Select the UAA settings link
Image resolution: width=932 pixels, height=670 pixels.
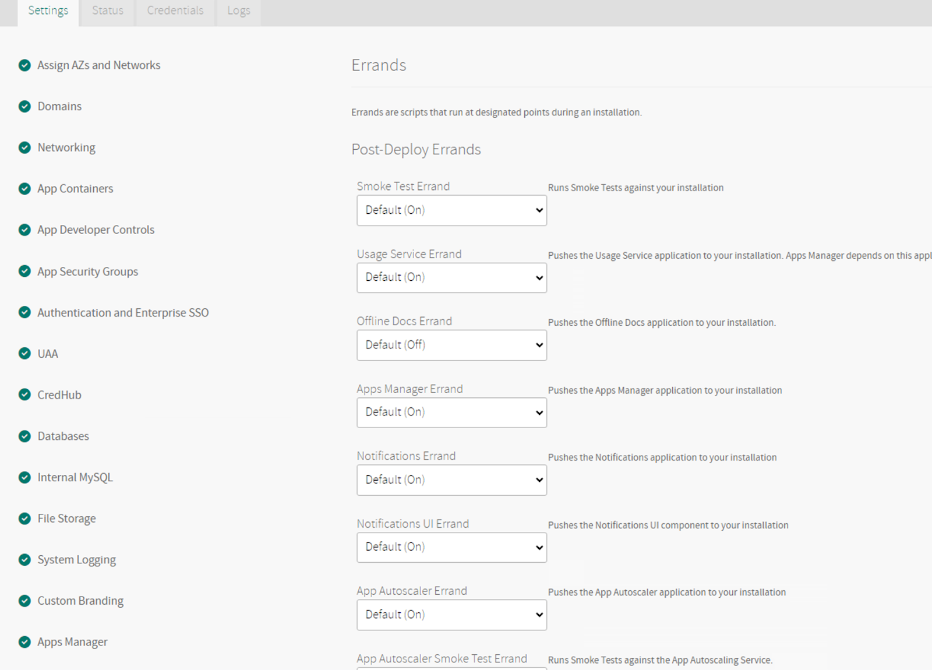click(x=48, y=354)
